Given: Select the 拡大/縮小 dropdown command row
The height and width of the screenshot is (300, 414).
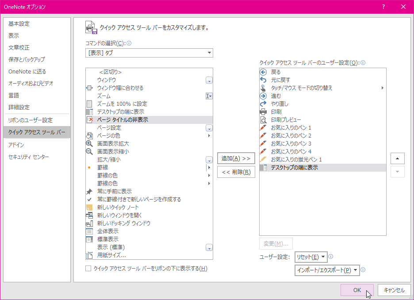Looking at the screenshot, I should click(149, 160).
